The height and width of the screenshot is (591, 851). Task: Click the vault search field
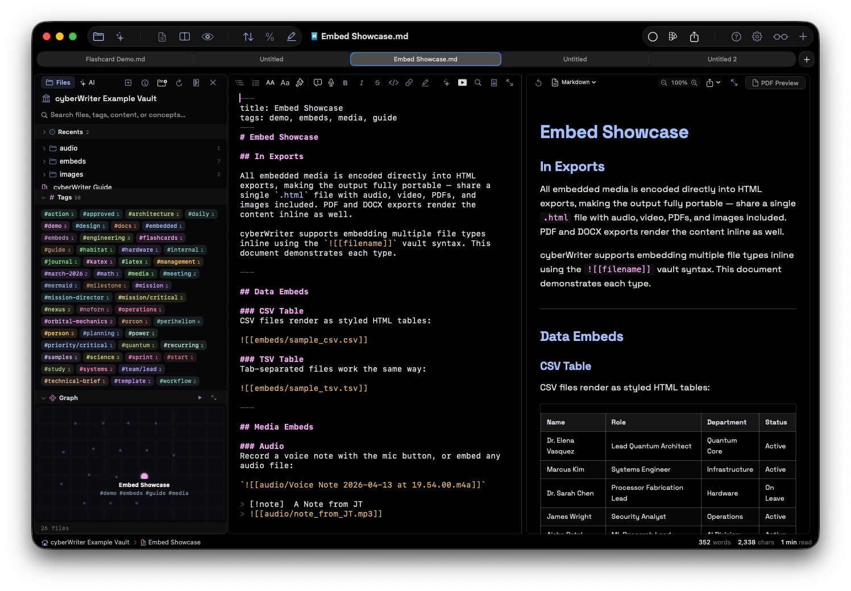(132, 115)
